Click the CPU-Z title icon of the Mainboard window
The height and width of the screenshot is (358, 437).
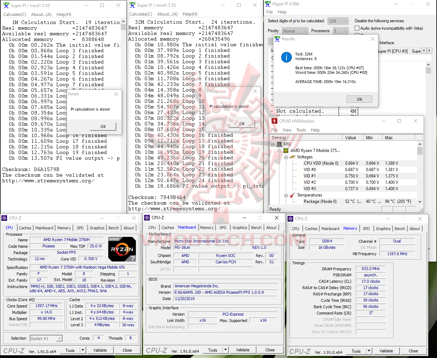coord(147,218)
